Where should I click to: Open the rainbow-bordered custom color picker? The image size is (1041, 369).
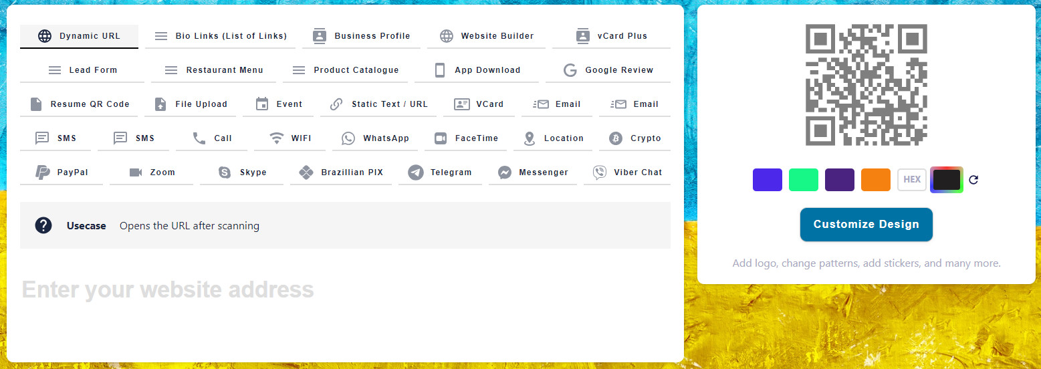(947, 180)
